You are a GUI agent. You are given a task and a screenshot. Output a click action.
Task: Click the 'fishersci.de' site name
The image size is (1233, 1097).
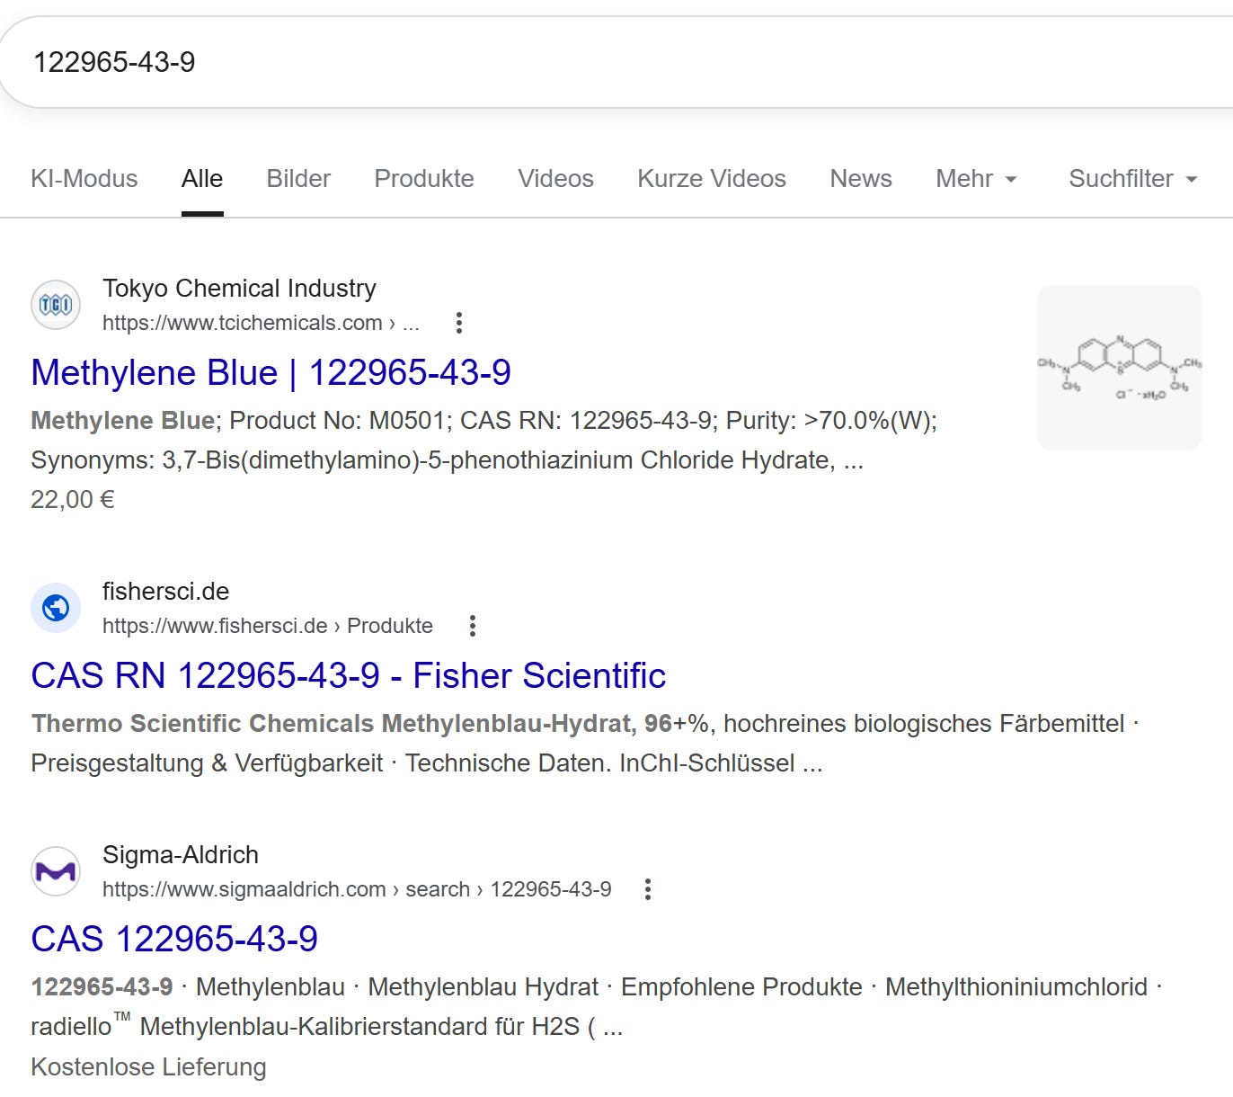tap(165, 592)
